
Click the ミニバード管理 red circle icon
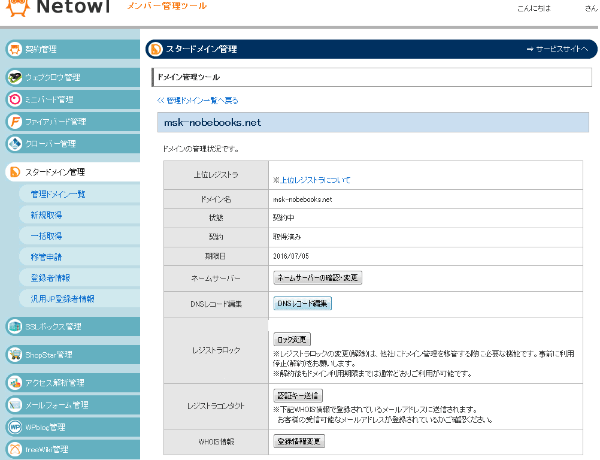point(15,99)
